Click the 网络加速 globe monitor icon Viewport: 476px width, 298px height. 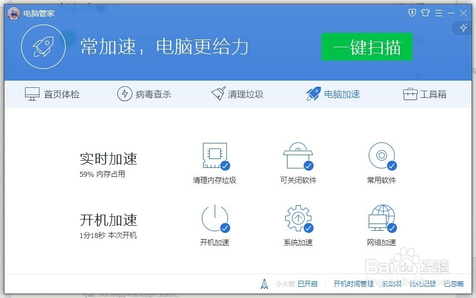tap(382, 218)
